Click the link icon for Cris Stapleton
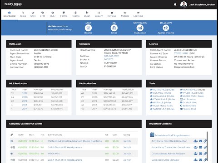This screenshot has height=163, width=218. [x=205, y=153]
